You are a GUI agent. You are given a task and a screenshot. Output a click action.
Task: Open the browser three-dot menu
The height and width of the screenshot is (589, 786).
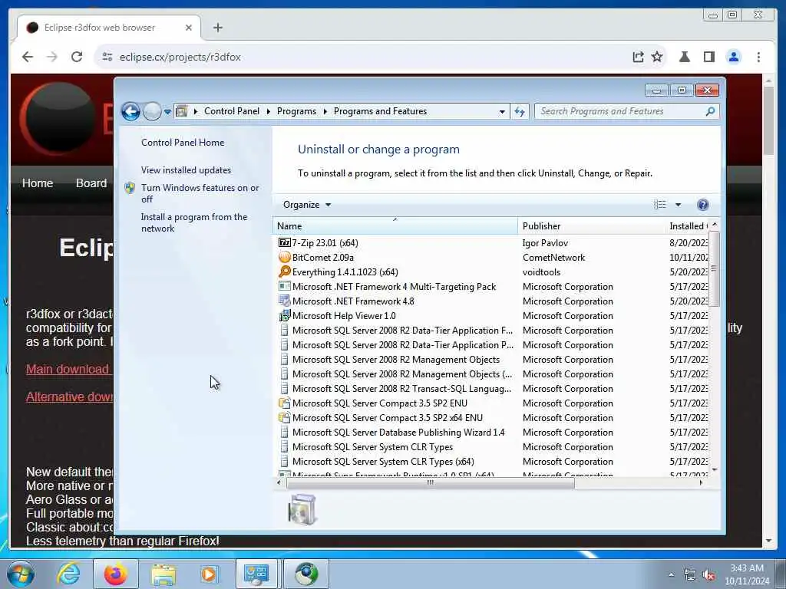click(758, 57)
